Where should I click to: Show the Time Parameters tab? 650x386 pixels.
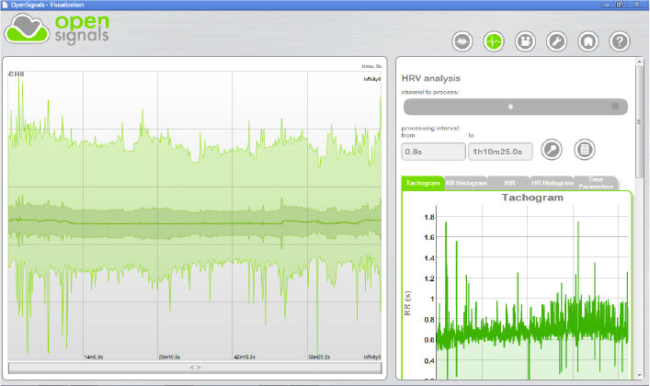coord(595,183)
